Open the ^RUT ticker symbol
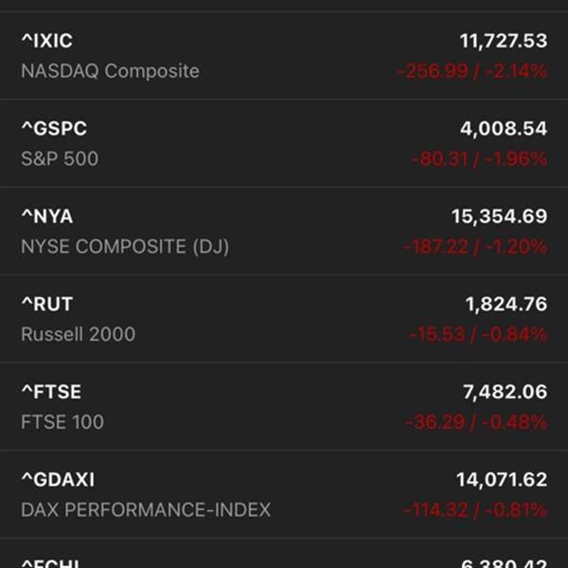Viewport: 568px width, 568px height. point(47,304)
